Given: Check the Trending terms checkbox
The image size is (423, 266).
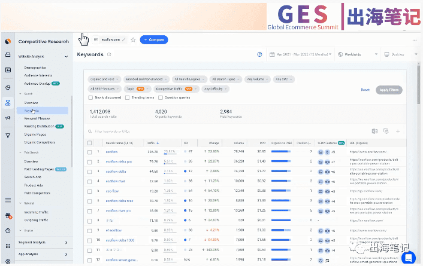Looking at the screenshot, I should point(128,97).
